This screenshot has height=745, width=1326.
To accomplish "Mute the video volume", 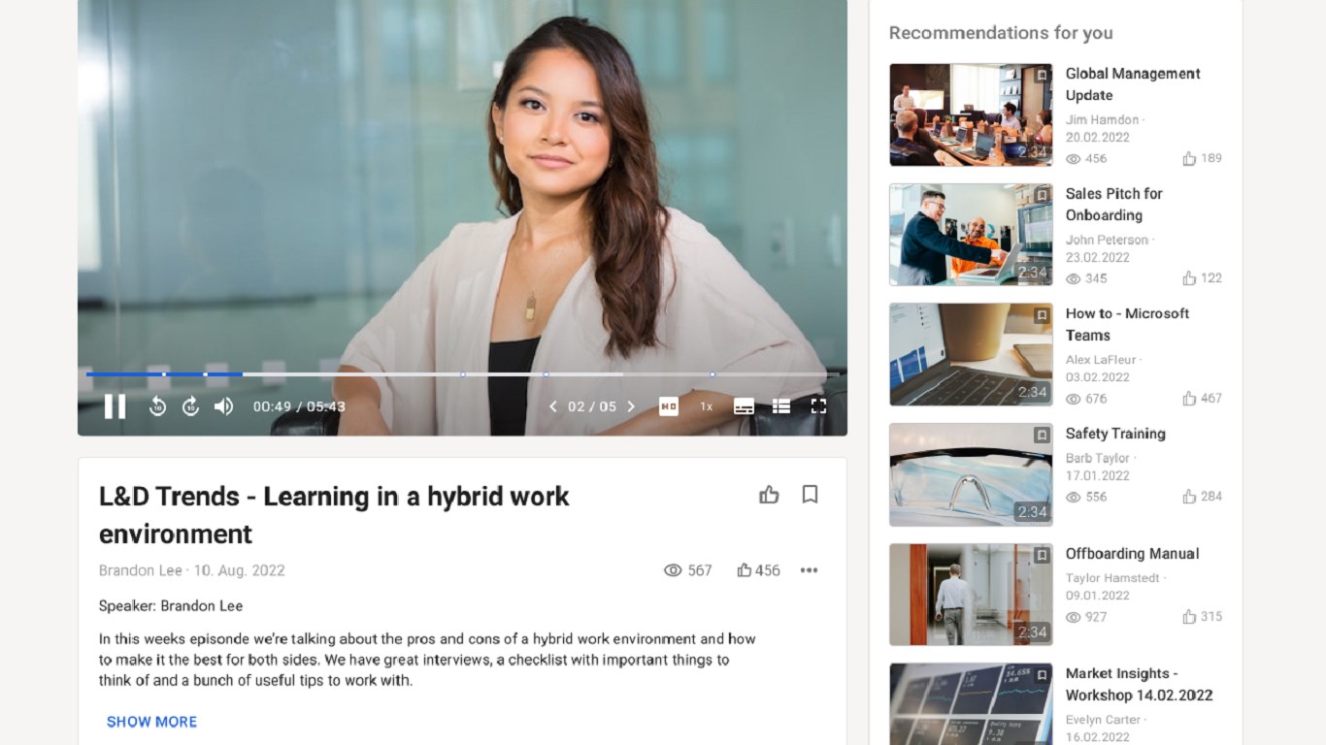I will (223, 406).
